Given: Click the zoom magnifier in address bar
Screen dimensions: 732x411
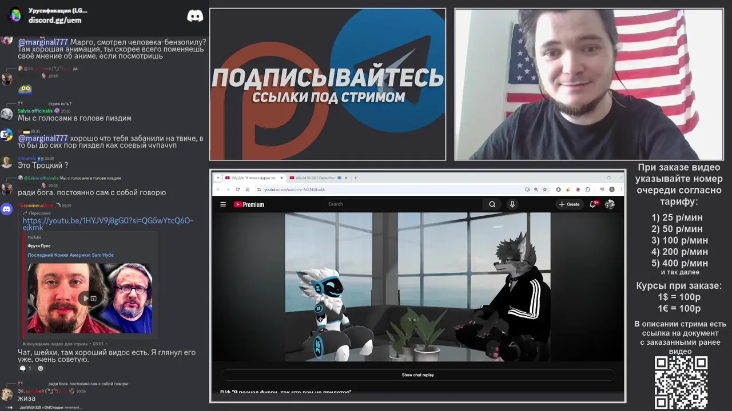Looking at the screenshot, I should pyautogui.click(x=536, y=190).
